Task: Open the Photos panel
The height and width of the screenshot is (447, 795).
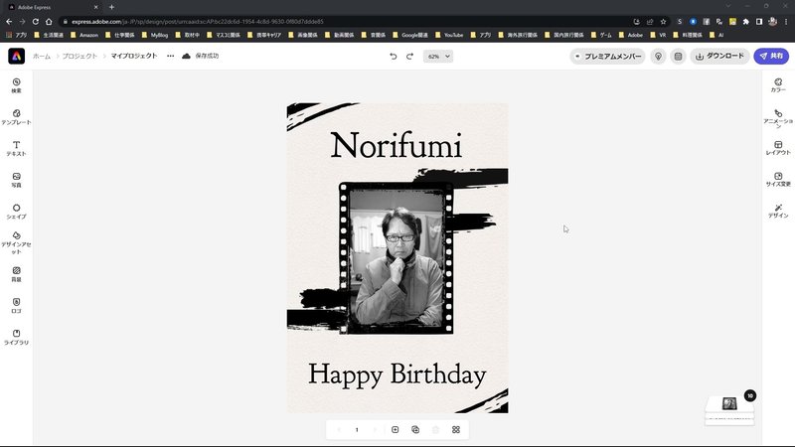Action: [16, 180]
